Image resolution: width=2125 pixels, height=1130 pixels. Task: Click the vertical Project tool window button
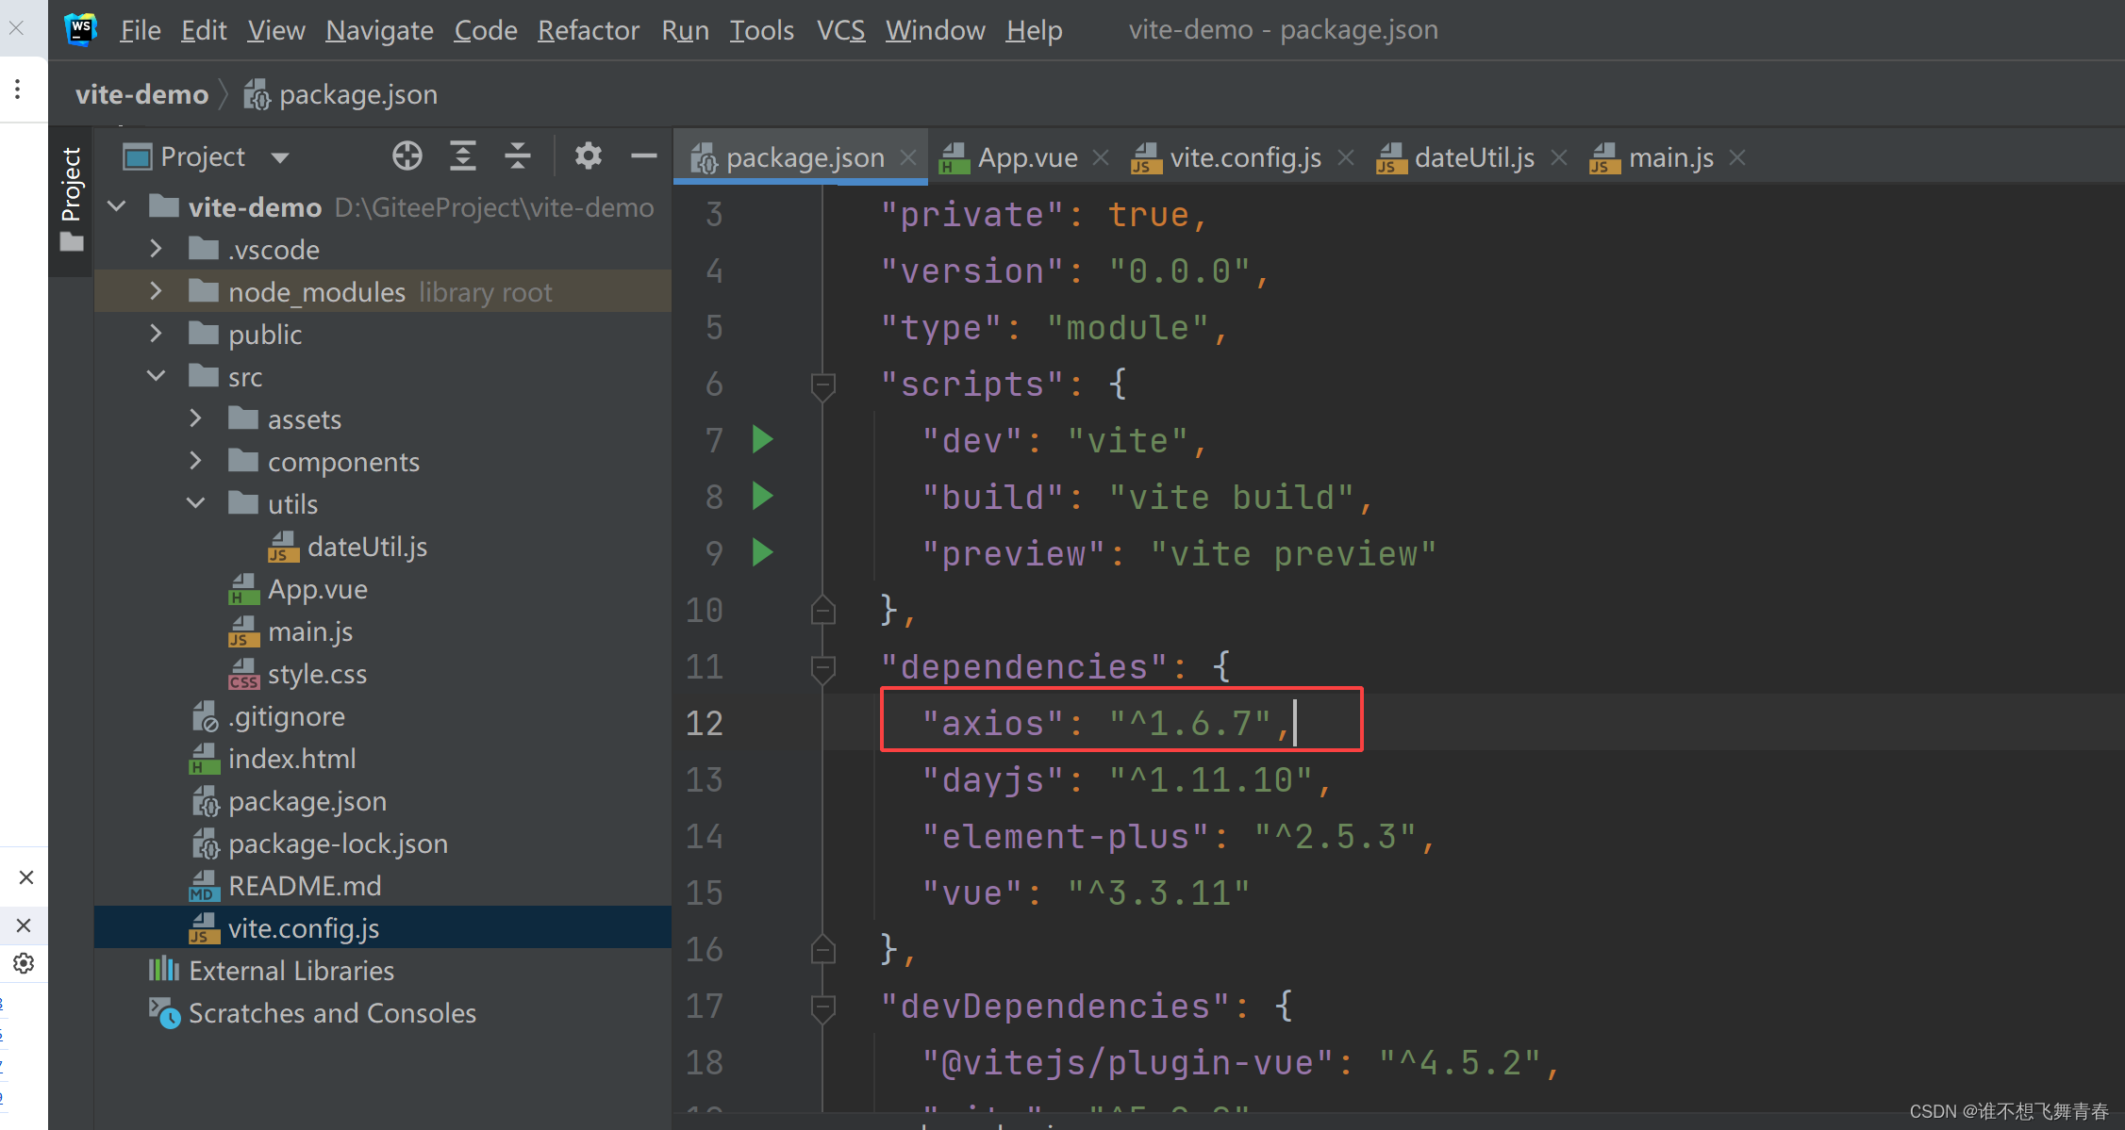click(72, 199)
